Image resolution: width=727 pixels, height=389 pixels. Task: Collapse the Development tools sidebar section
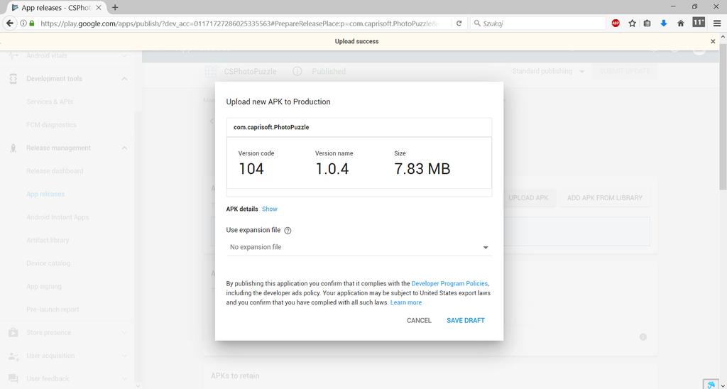tap(124, 79)
